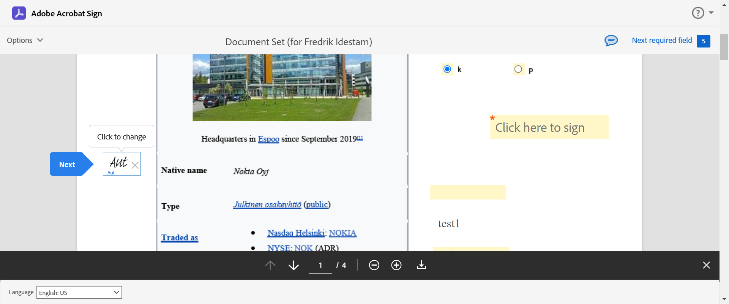The height and width of the screenshot is (304, 729).
Task: Open the 'public' link
Action: click(317, 204)
